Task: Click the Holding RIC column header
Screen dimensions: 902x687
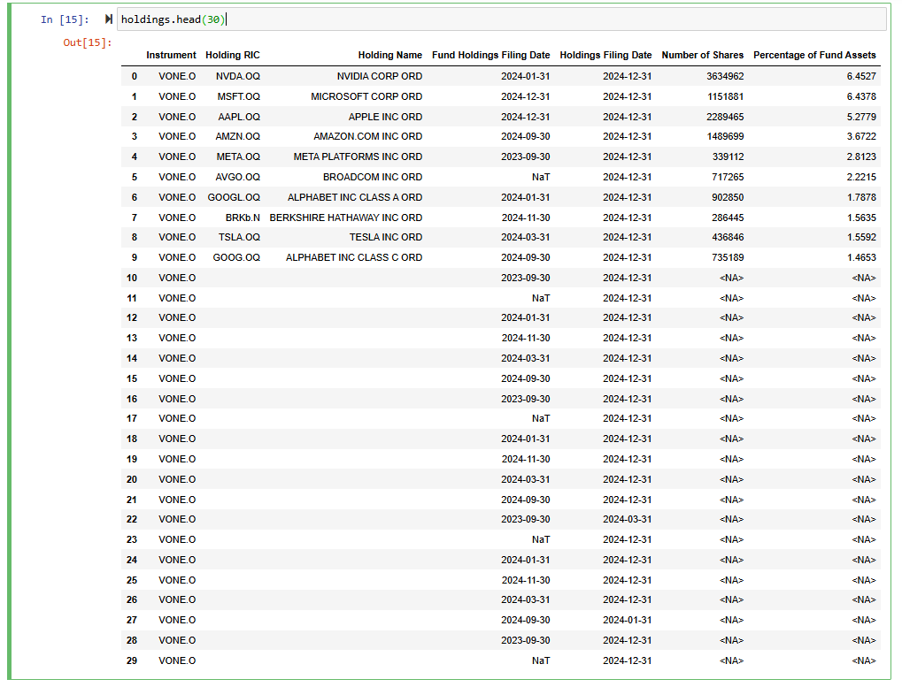Action: (233, 55)
